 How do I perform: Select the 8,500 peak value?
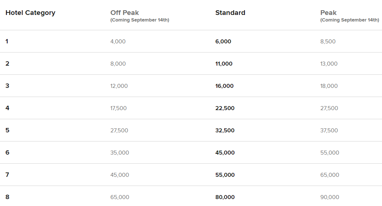click(328, 42)
